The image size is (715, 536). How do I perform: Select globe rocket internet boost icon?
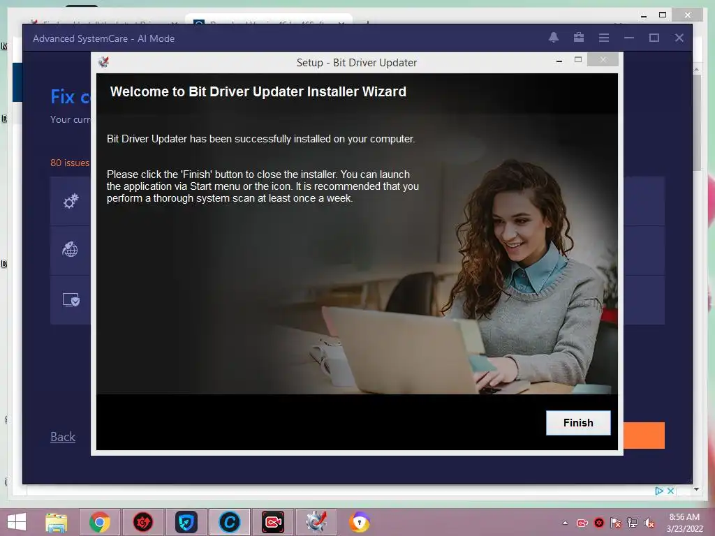click(x=71, y=249)
